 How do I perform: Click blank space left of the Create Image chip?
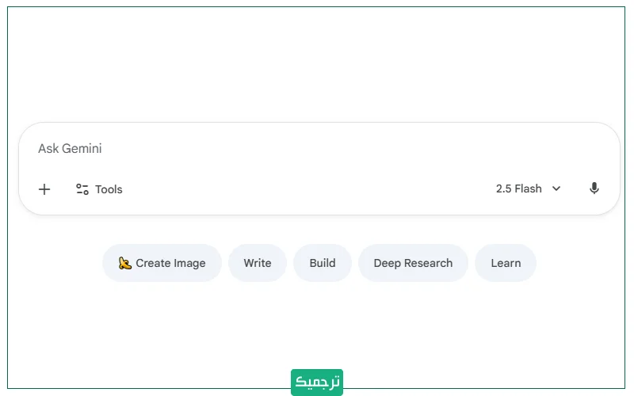pos(55,263)
